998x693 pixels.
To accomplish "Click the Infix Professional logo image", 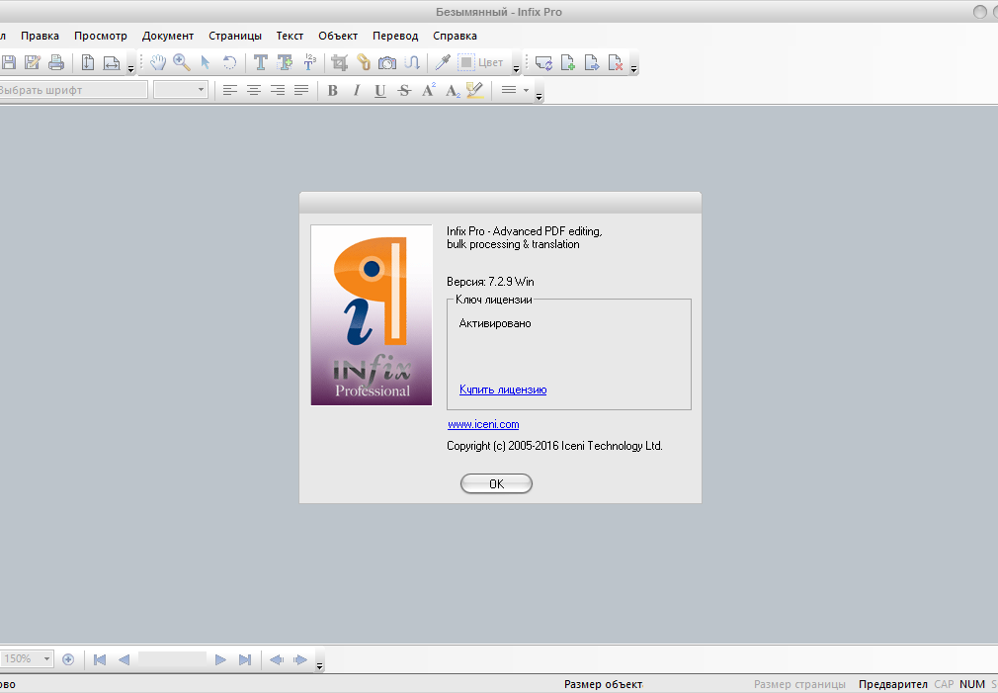I will point(372,314).
